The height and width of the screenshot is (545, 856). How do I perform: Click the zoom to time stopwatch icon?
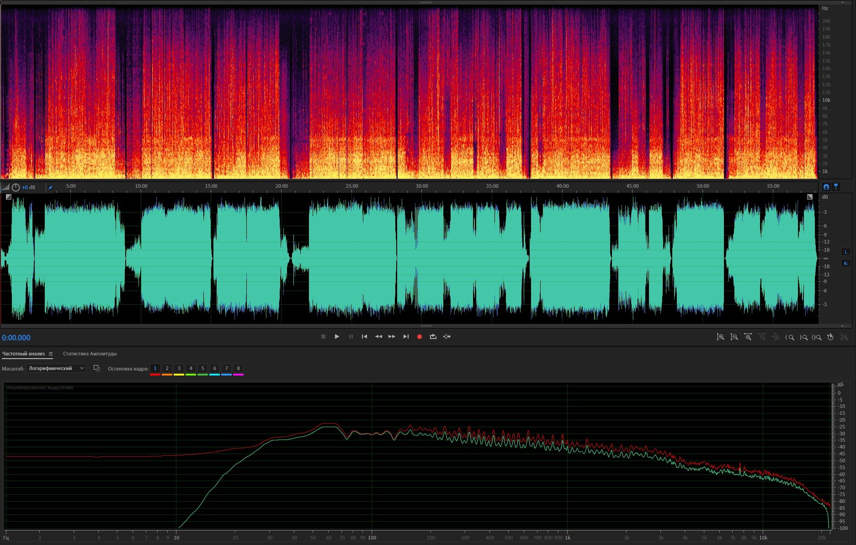click(x=830, y=337)
